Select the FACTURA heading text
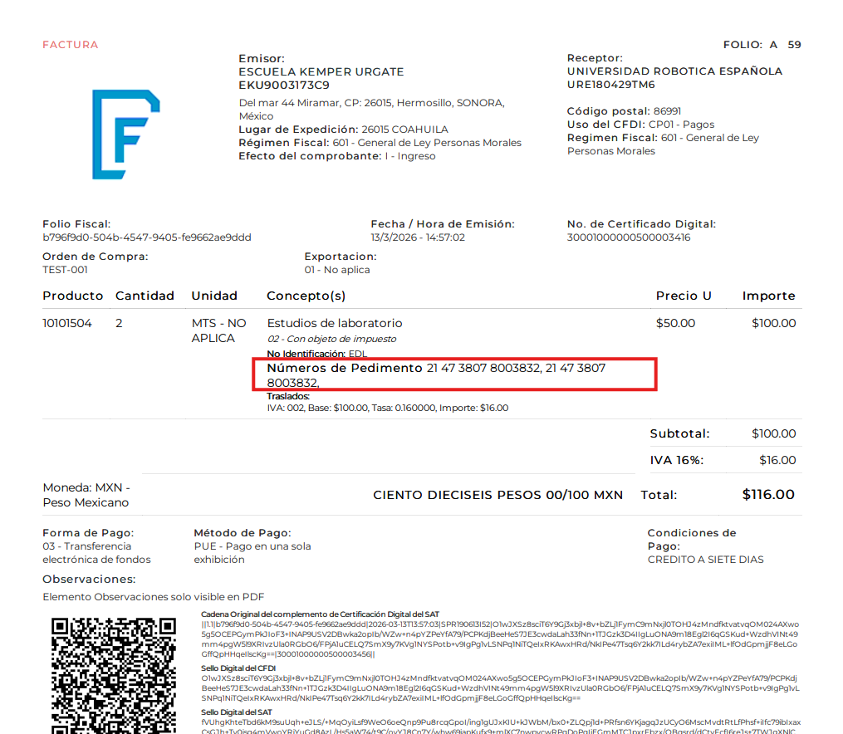Image resolution: width=843 pixels, height=734 pixels. pyautogui.click(x=71, y=45)
